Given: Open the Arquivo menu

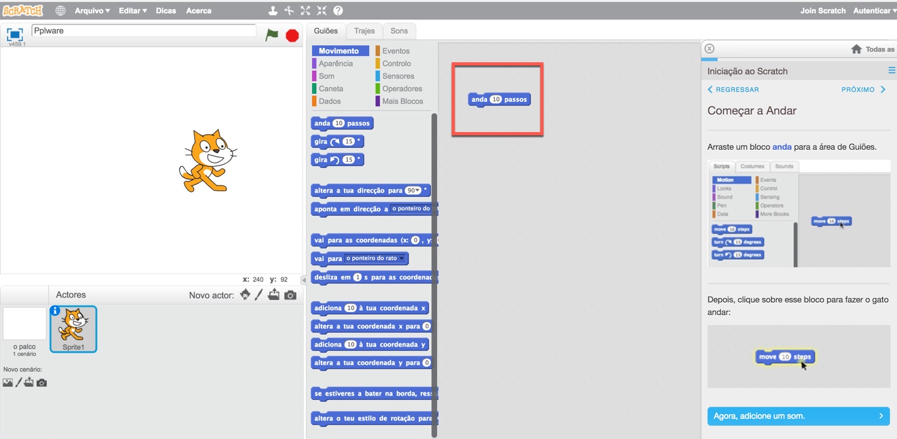Looking at the screenshot, I should 90,10.
